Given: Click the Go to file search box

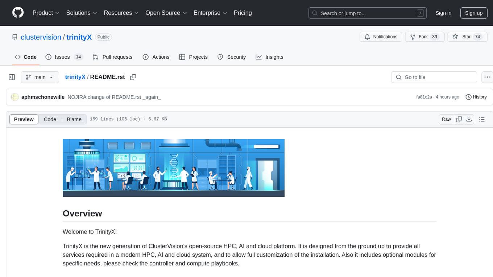Looking at the screenshot, I should pyautogui.click(x=434, y=77).
